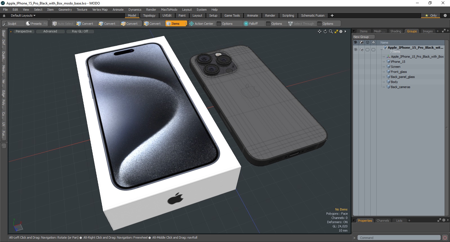The height and width of the screenshot is (242, 450).
Task: Switch to the Properties tab
Action: pyautogui.click(x=365, y=221)
